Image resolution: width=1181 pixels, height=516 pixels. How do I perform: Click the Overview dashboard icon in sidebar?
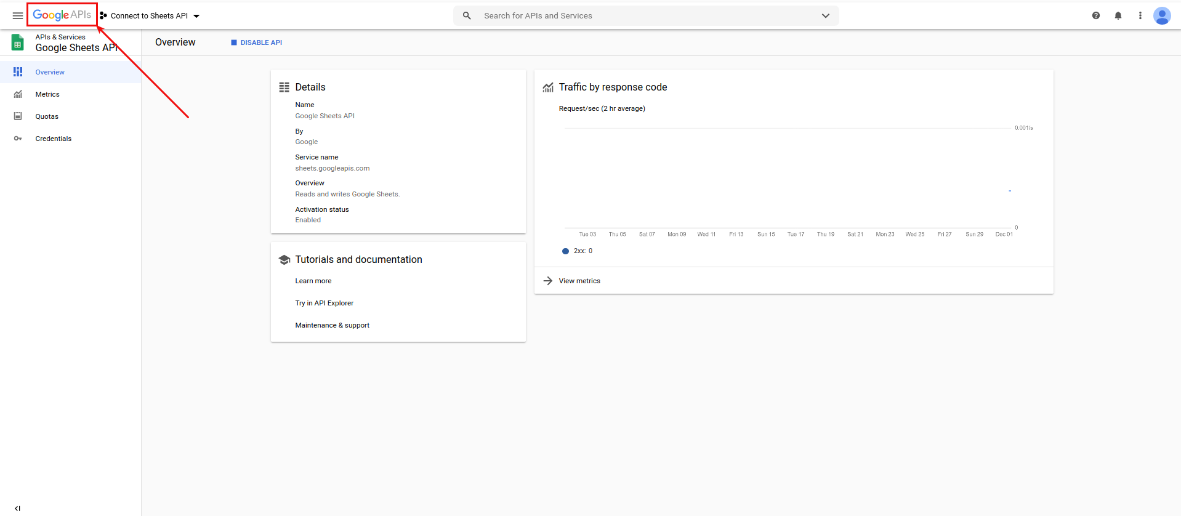(18, 72)
